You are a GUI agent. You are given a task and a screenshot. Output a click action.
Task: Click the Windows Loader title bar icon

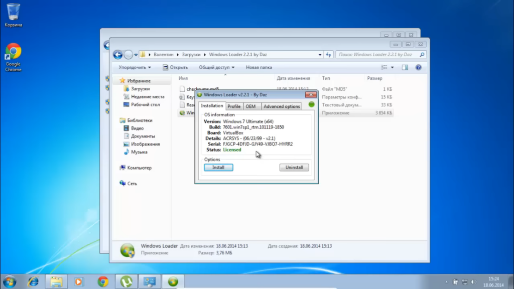199,95
